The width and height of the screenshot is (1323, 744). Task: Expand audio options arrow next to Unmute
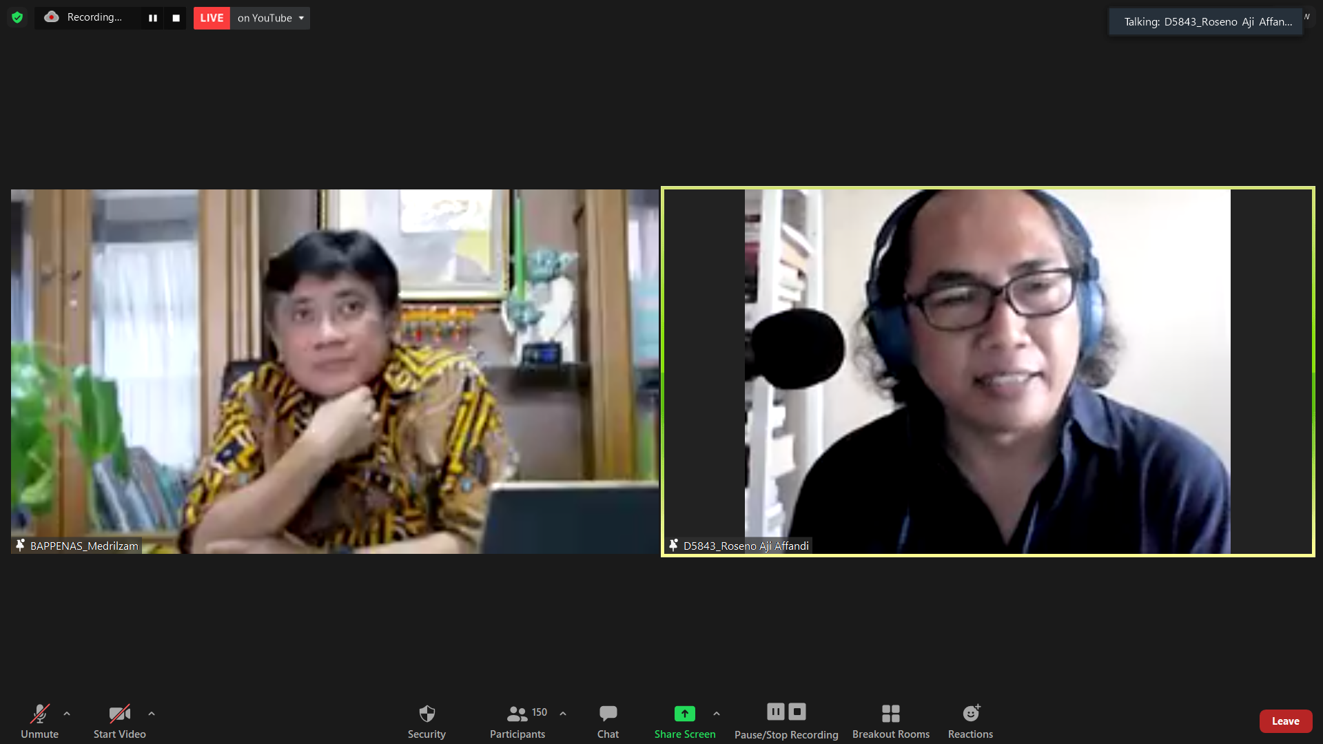[67, 714]
